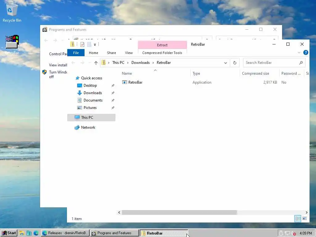Image resolution: width=316 pixels, height=237 pixels.
Task: Click the Back arrow in RetroBar Explorer
Action: [x=73, y=63]
